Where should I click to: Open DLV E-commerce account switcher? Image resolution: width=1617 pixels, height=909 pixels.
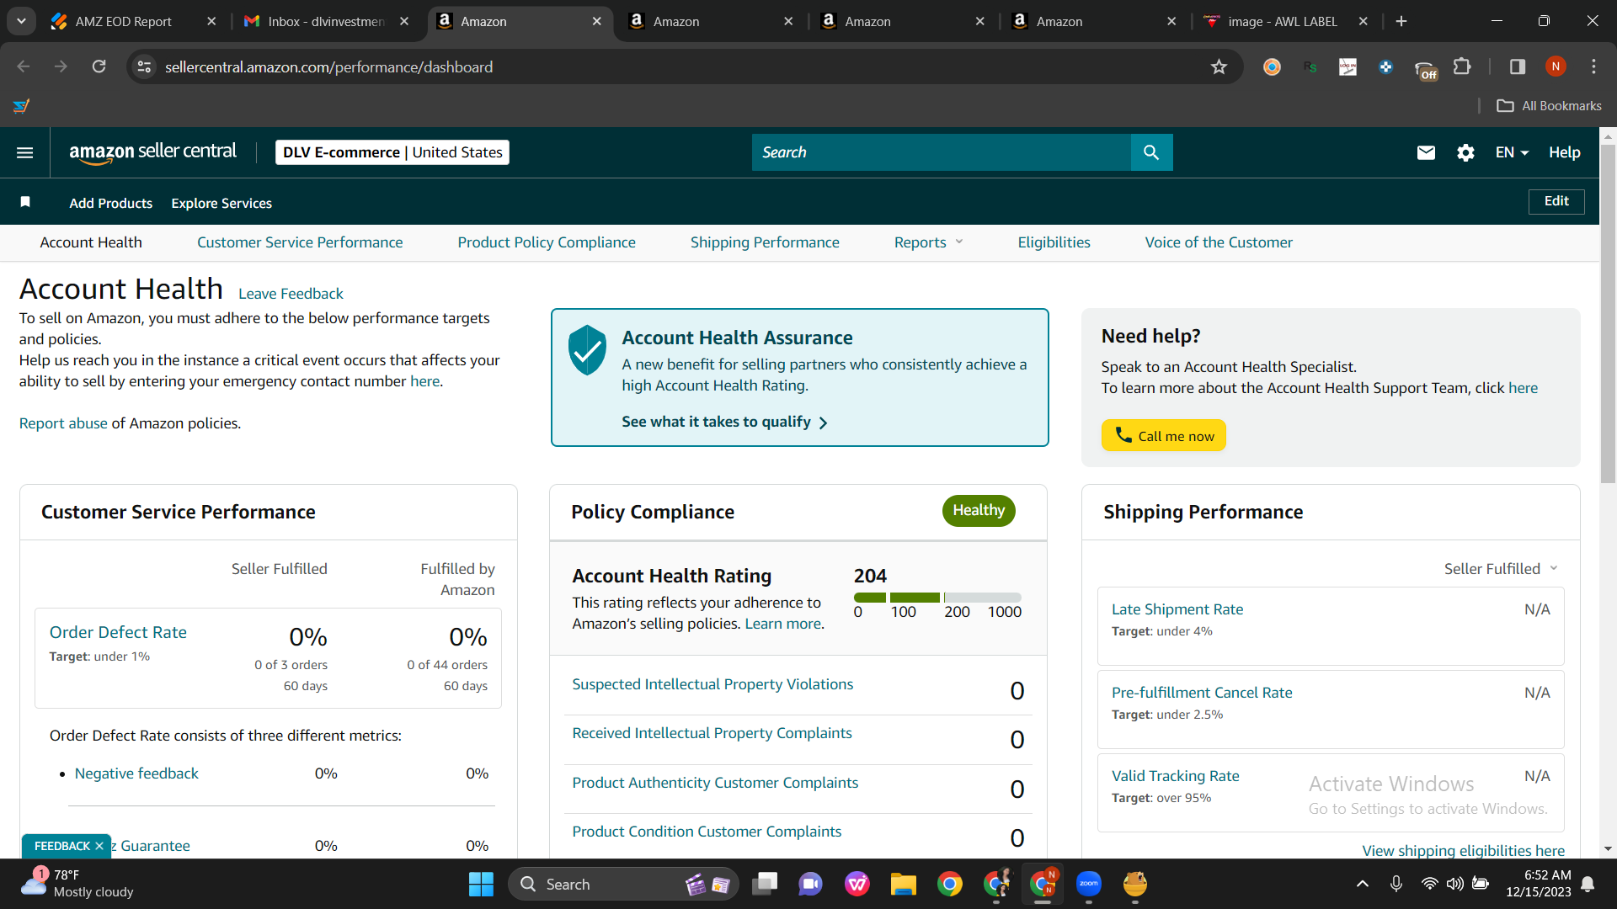[392, 152]
